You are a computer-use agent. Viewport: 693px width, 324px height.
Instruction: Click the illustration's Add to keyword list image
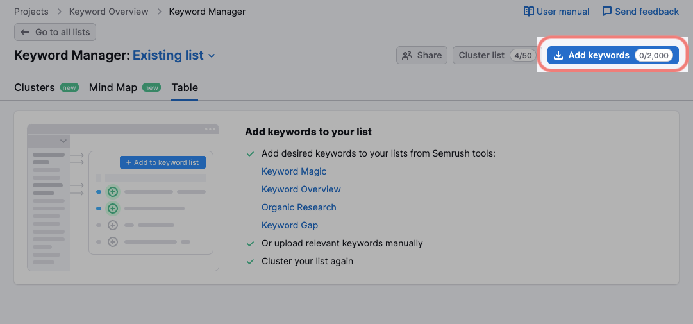pos(163,162)
